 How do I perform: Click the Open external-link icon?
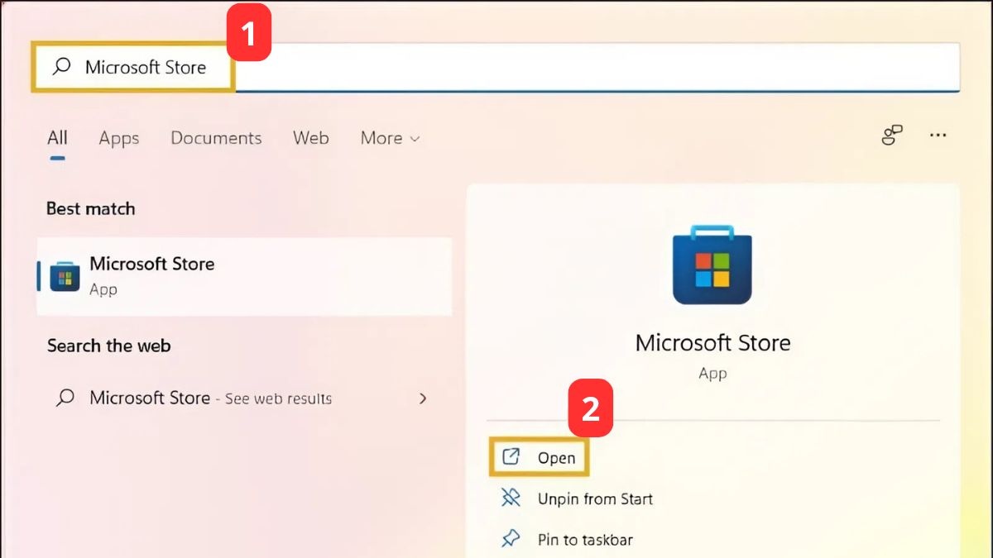[511, 456]
